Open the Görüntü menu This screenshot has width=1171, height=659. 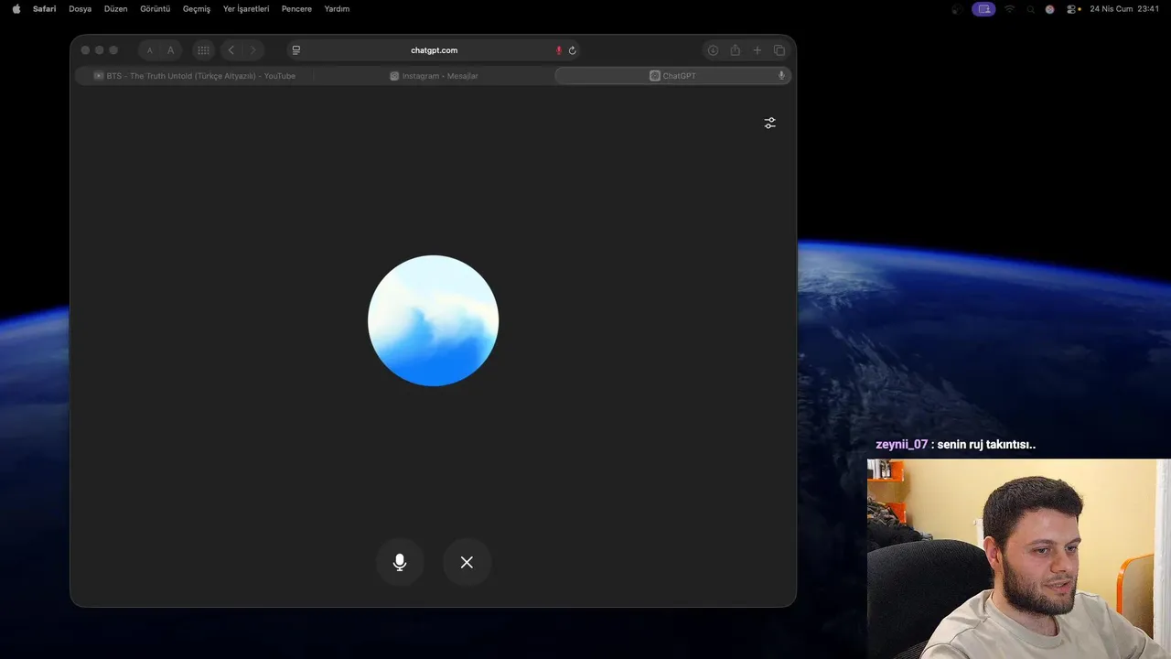click(x=155, y=9)
